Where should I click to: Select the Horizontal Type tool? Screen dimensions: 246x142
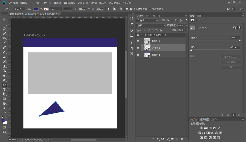click(4, 89)
